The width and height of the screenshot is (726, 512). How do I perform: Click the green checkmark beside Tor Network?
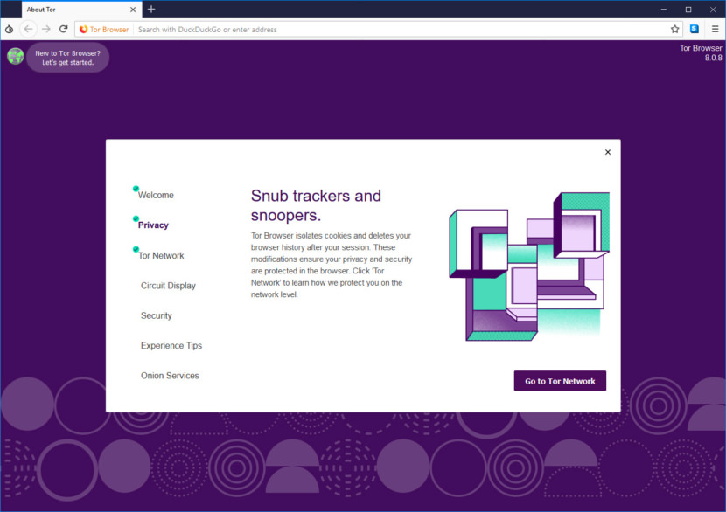point(136,249)
